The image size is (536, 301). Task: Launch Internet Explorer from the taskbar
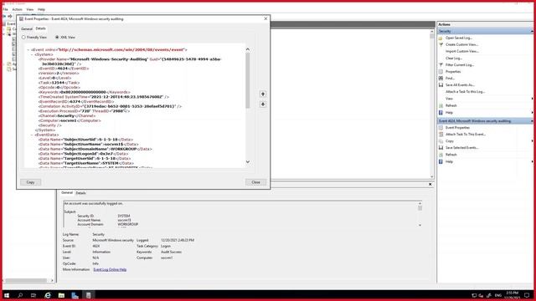tap(48, 295)
